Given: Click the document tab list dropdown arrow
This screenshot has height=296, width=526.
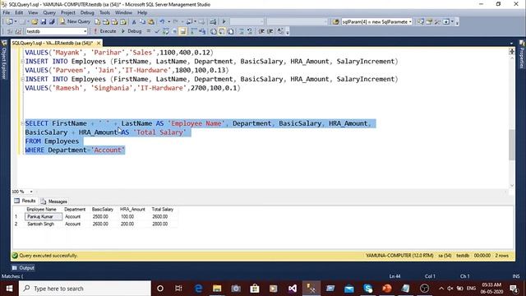Looking at the screenshot, I should click(x=511, y=44).
